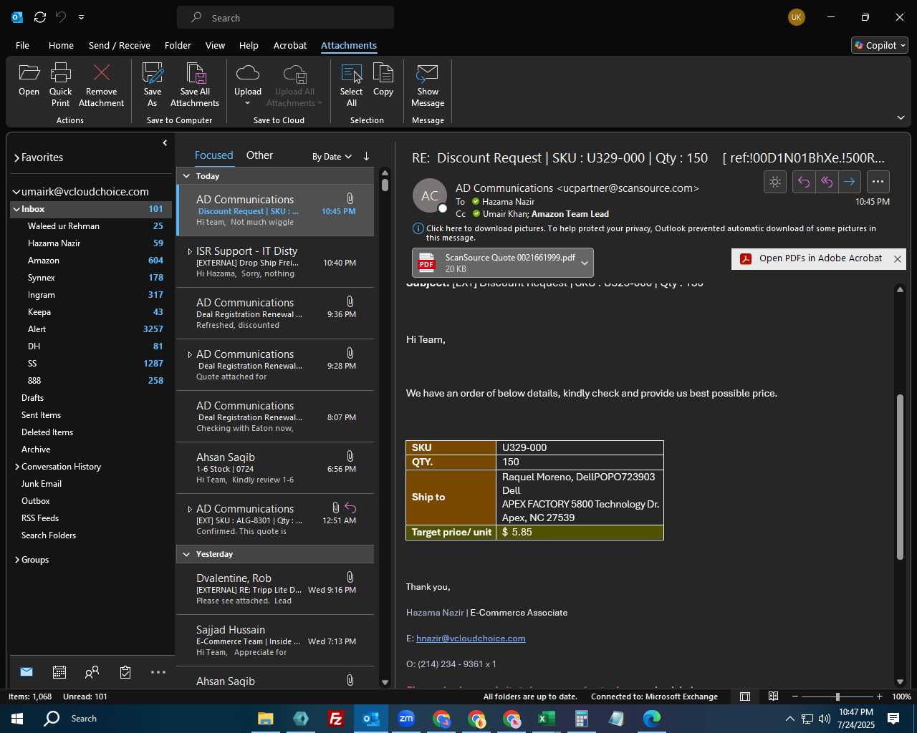Remove Attachment from the message

(x=101, y=84)
